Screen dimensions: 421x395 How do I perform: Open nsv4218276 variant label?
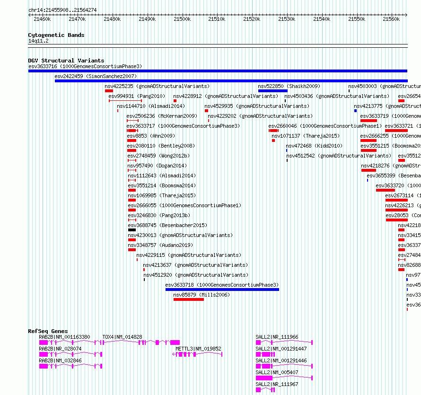click(x=391, y=166)
